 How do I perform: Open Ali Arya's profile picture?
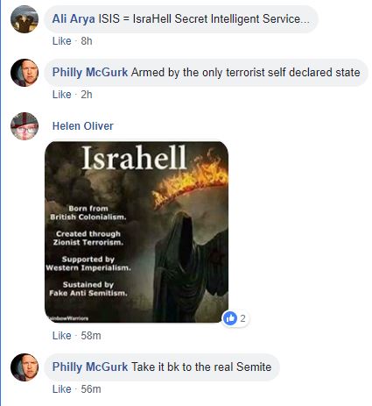[x=25, y=19]
